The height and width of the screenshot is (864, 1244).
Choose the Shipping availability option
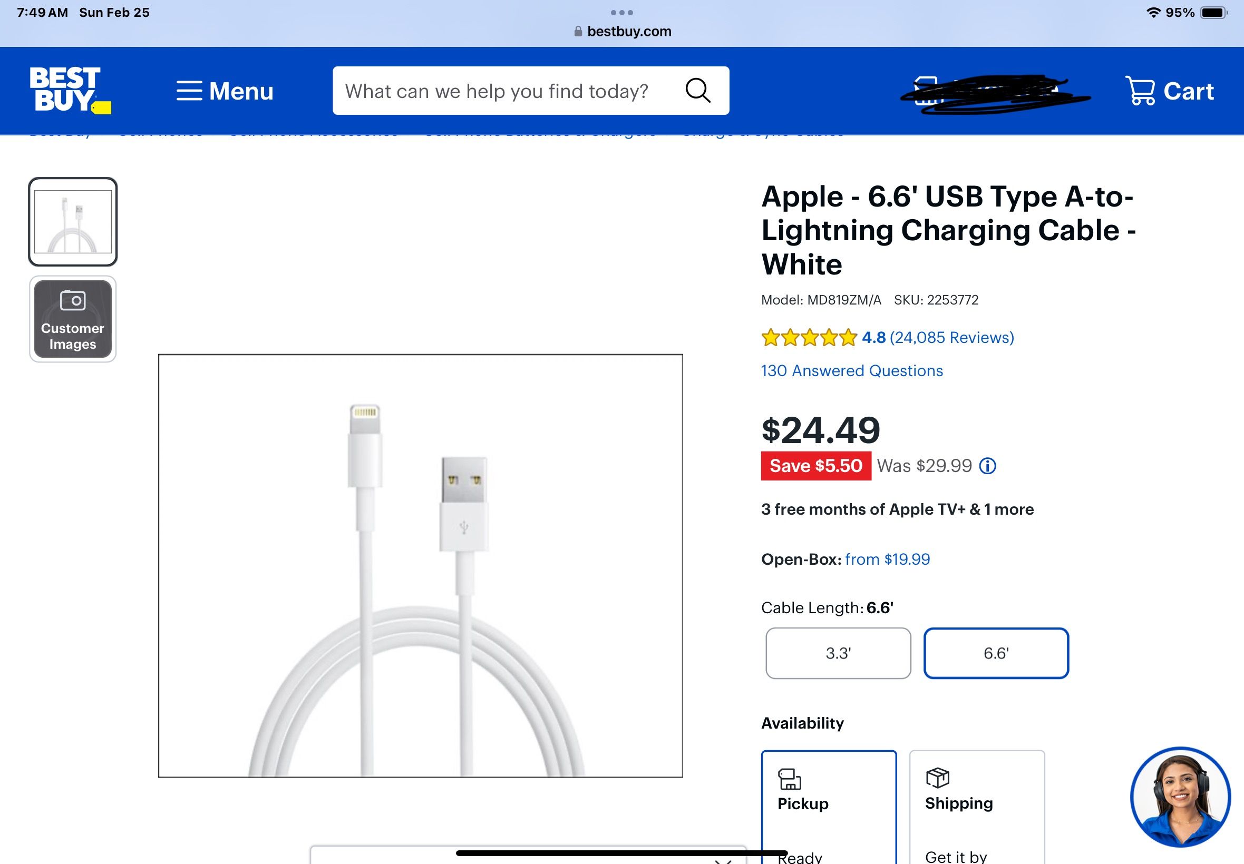pos(976,804)
